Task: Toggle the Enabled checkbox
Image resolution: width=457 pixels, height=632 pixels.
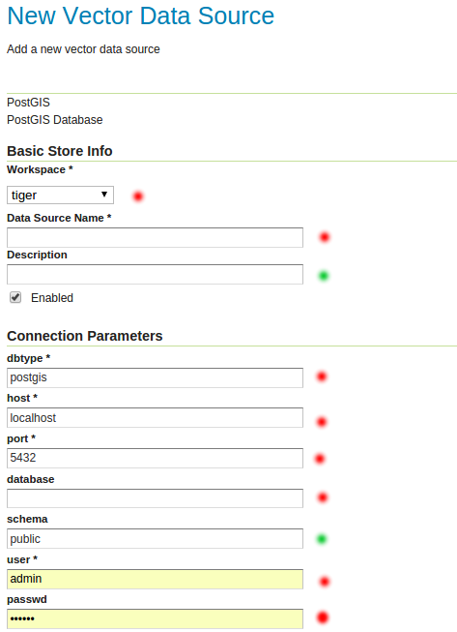Action: tap(15, 297)
